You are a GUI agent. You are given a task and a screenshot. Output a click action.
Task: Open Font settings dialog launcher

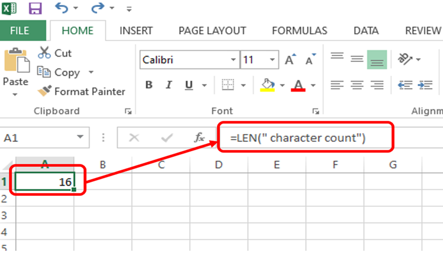316,111
